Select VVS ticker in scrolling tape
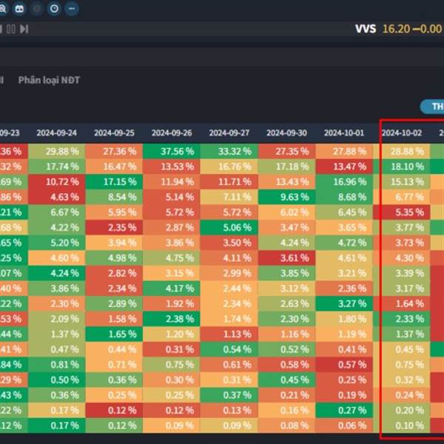The width and height of the screenshot is (444, 444). 366,29
